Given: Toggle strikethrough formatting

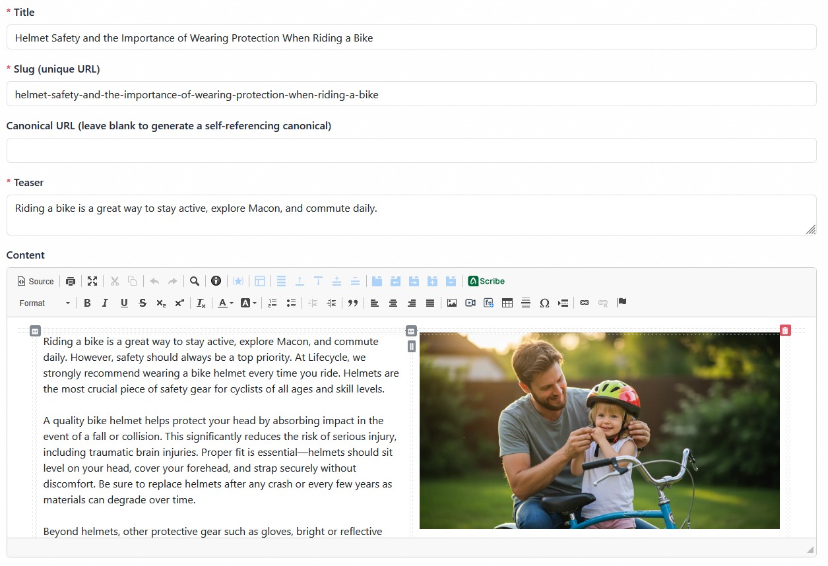Looking at the screenshot, I should (x=143, y=303).
